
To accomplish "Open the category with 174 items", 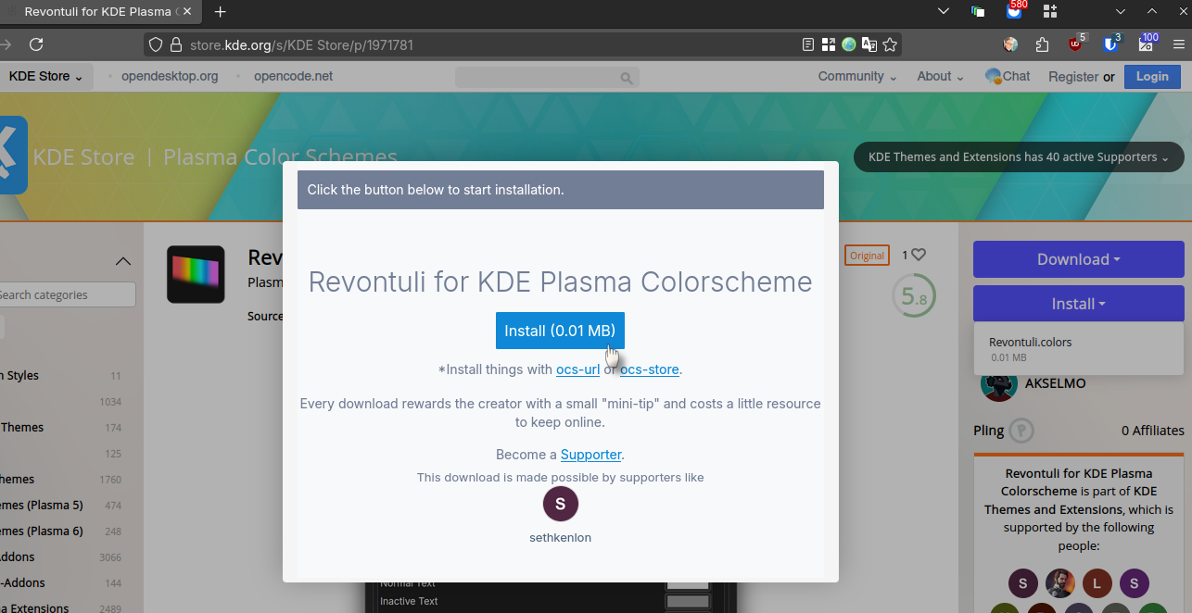I will click(x=61, y=428).
